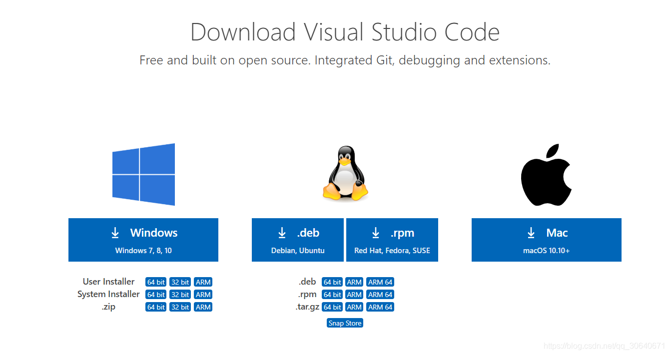
Task: Download the .deb Debian, Ubuntu package
Action: 298,240
